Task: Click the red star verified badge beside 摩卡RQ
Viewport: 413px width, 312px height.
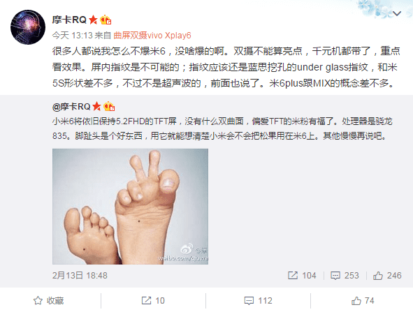Action: click(x=93, y=20)
